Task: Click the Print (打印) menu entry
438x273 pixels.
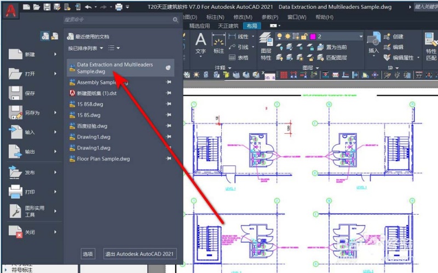Action: [x=32, y=192]
